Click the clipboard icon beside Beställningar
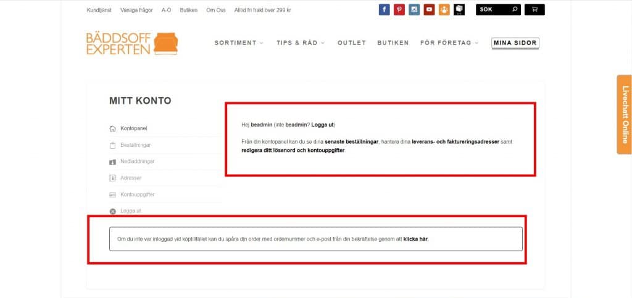 113,146
